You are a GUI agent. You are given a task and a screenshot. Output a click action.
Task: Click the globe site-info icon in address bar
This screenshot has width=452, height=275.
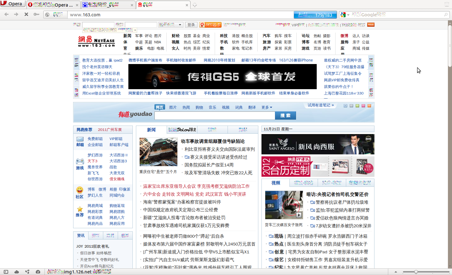point(47,15)
